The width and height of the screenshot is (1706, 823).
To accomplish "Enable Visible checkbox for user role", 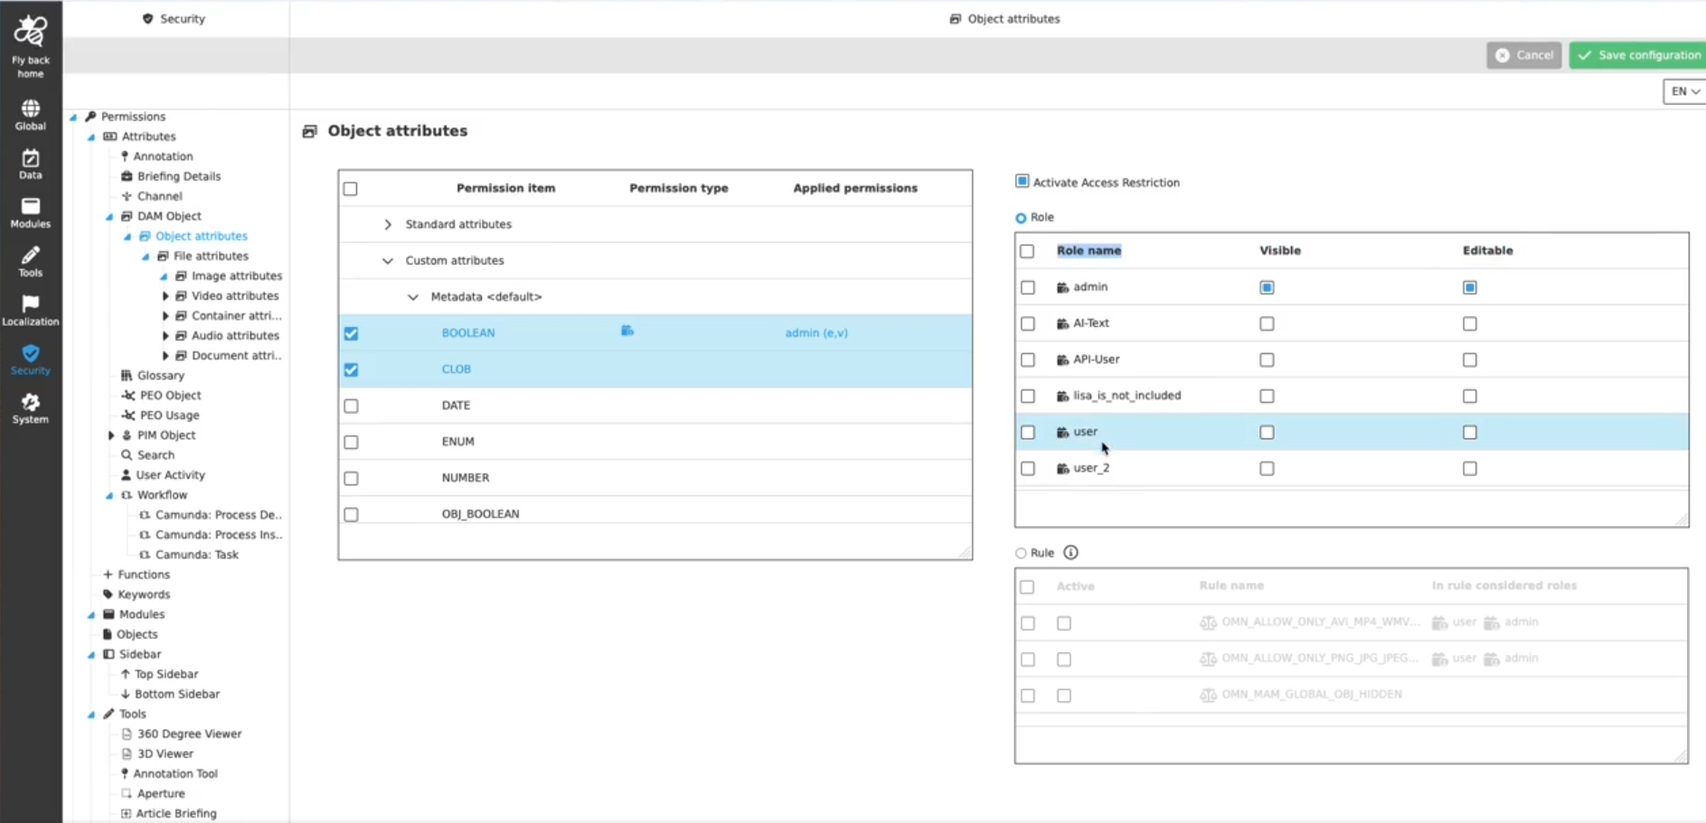I will [1267, 433].
